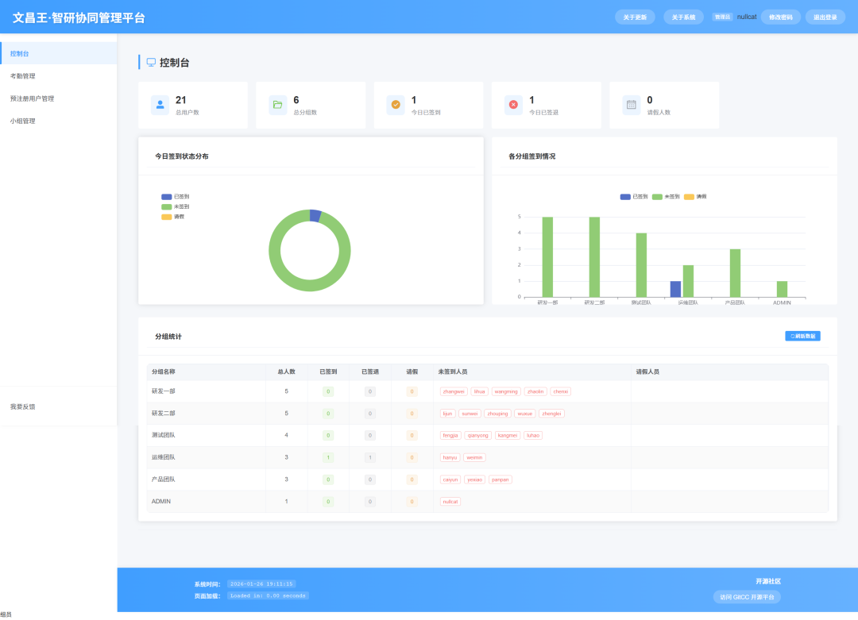Click the system time value in the footer

click(x=261, y=584)
